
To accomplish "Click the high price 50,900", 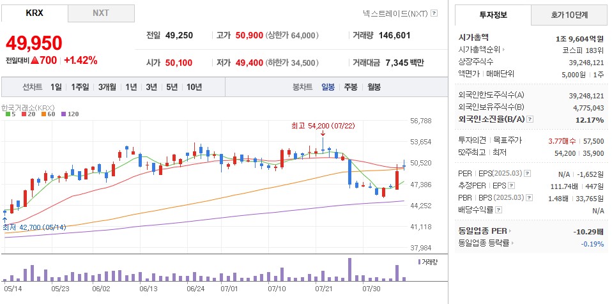I will 249,36.
